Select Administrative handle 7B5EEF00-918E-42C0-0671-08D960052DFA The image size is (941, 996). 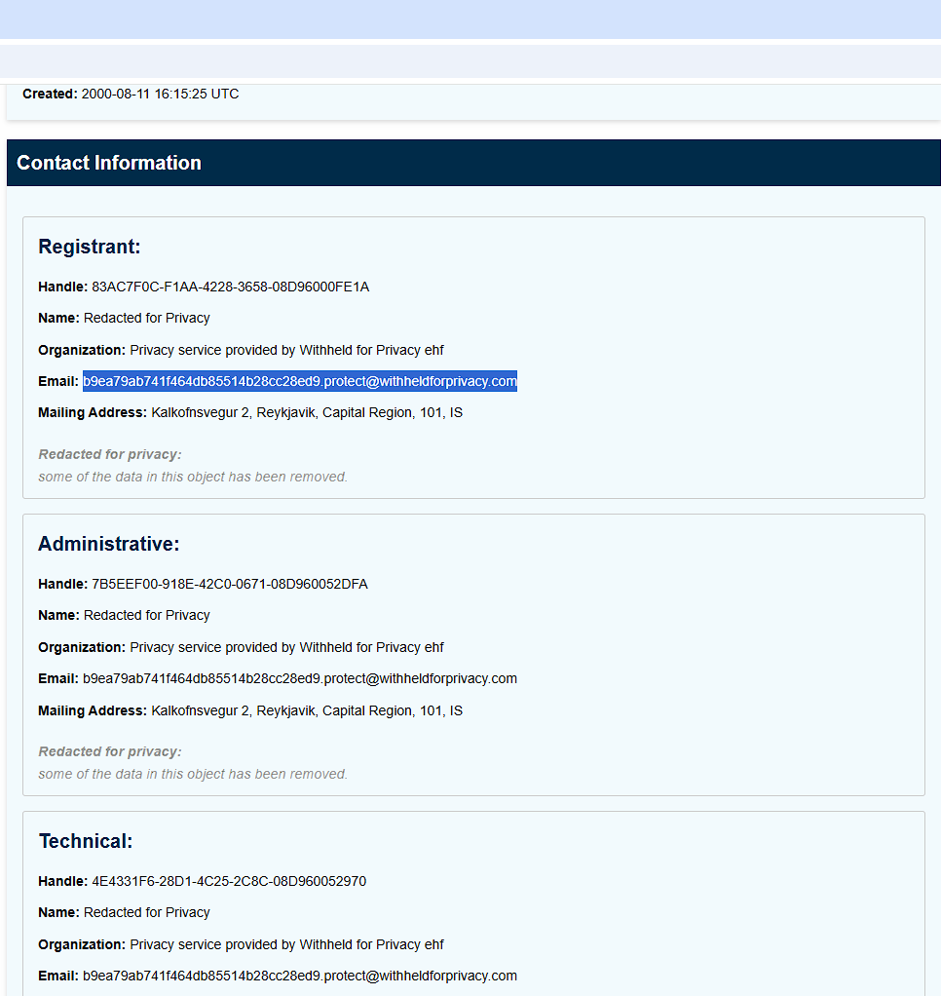[x=230, y=585]
